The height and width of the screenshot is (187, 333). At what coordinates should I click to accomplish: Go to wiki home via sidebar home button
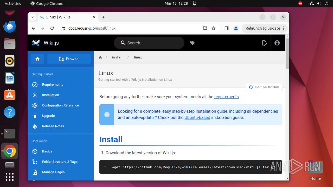tap(37, 59)
